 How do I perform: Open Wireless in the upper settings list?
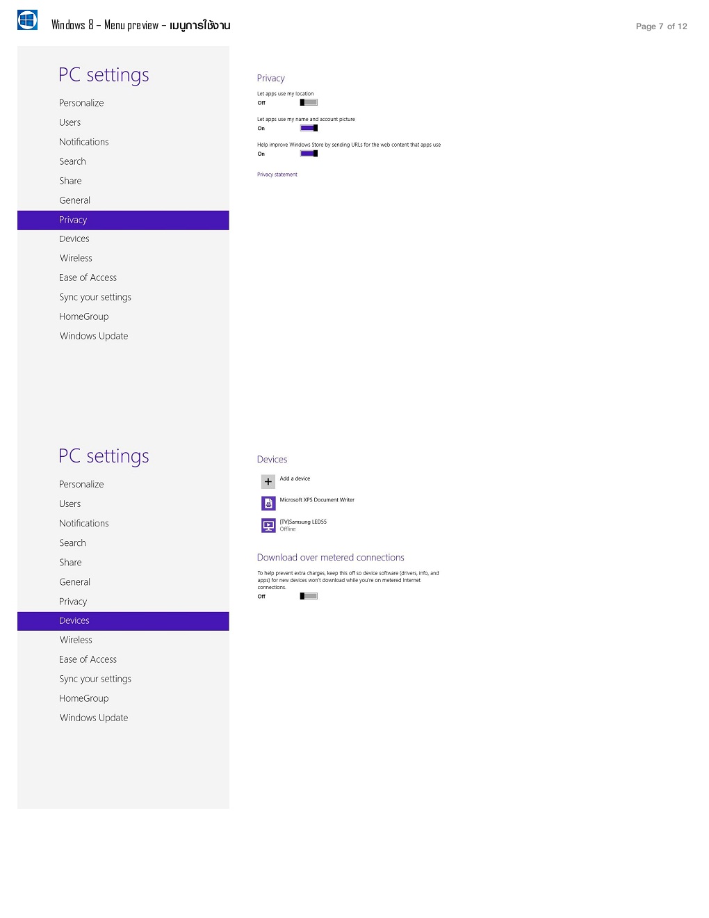(x=76, y=258)
